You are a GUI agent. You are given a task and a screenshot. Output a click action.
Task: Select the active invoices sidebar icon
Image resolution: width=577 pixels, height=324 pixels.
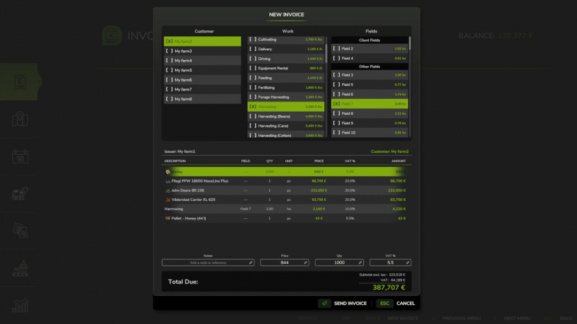coord(20,81)
